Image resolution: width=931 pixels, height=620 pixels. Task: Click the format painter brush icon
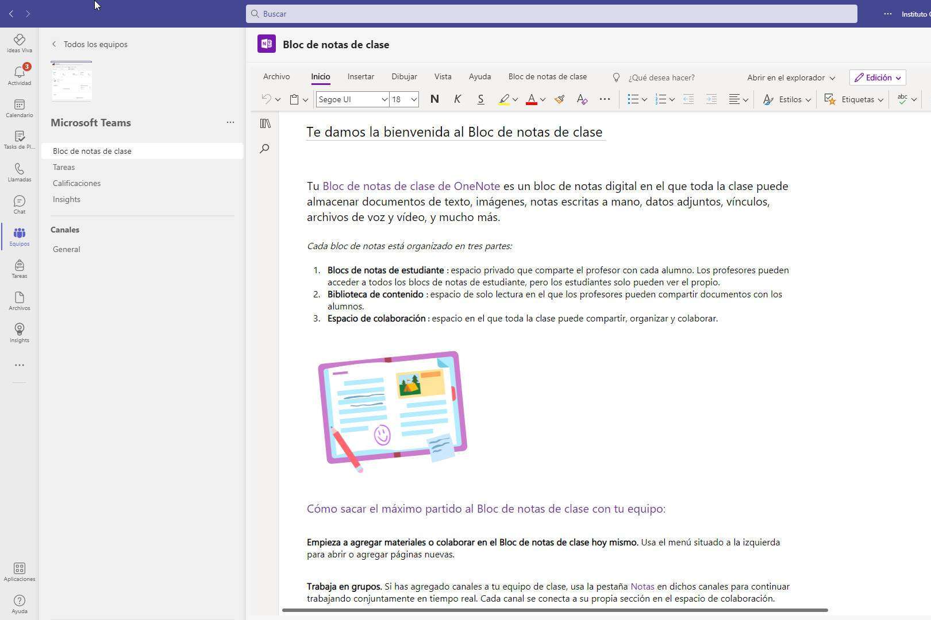559,99
